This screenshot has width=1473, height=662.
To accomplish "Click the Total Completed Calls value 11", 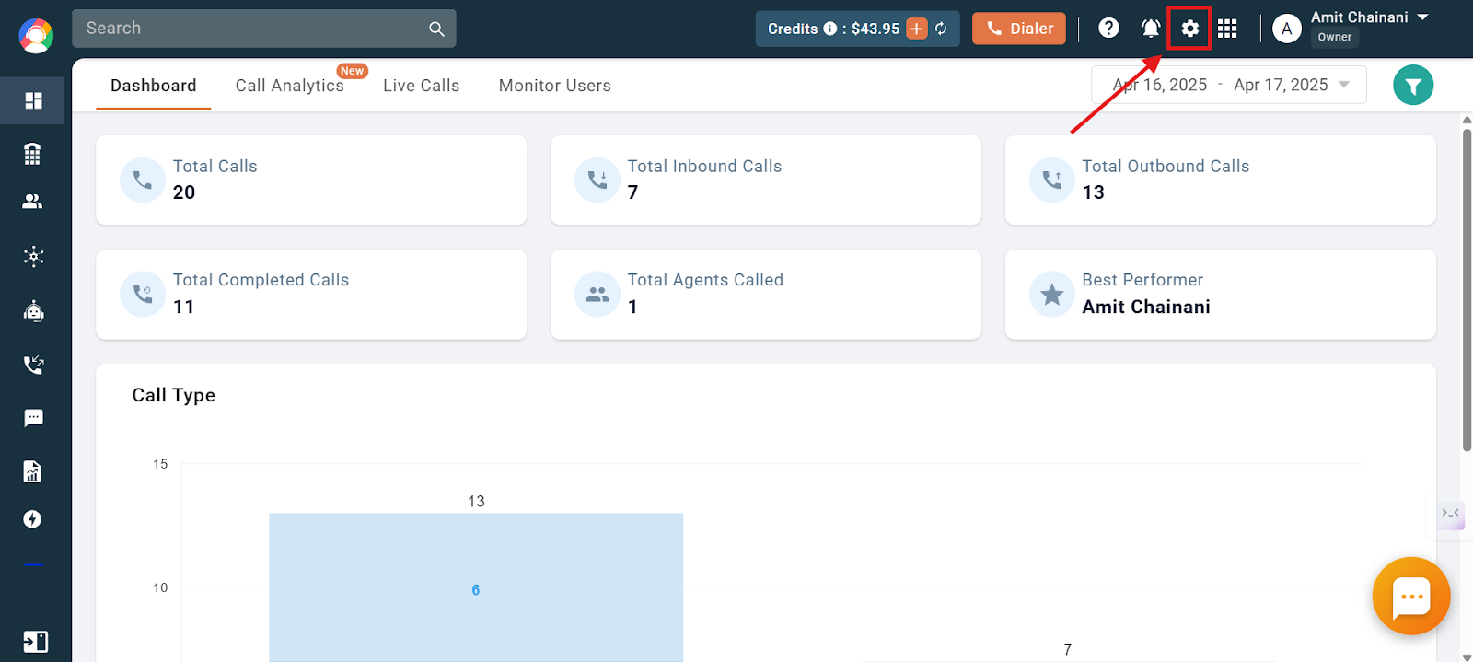I will point(183,307).
